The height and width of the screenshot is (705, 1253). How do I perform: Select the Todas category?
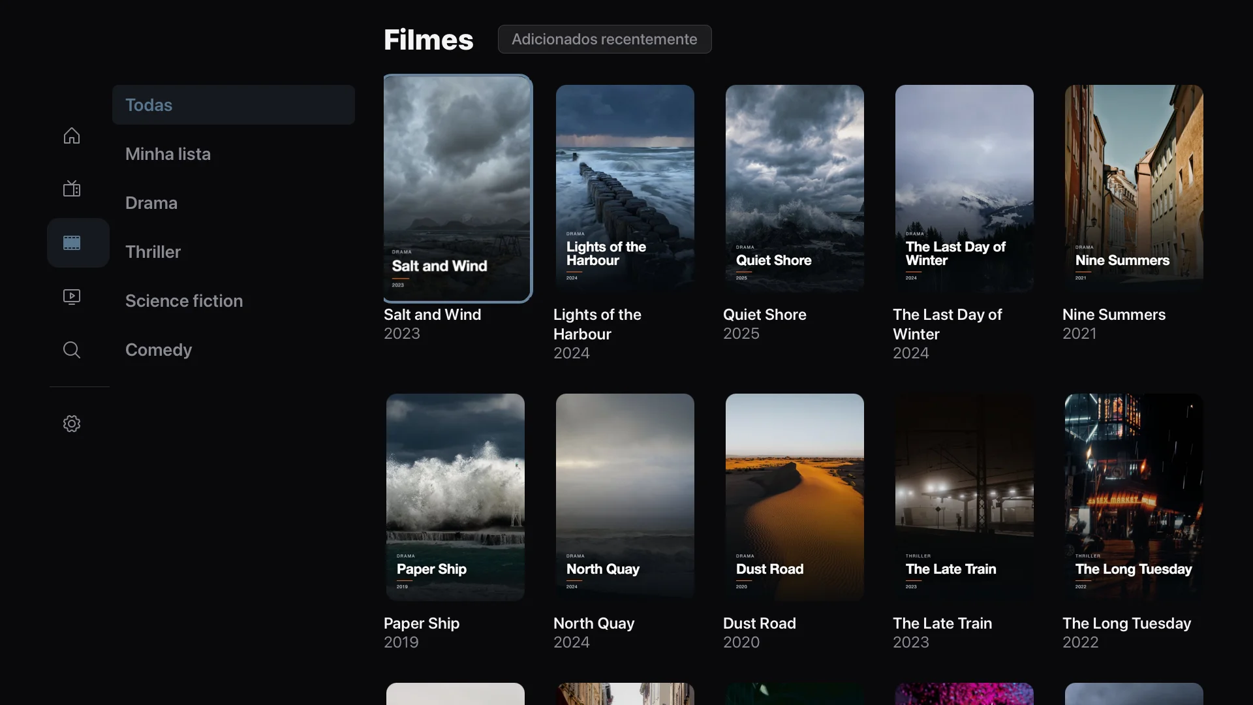(x=234, y=104)
